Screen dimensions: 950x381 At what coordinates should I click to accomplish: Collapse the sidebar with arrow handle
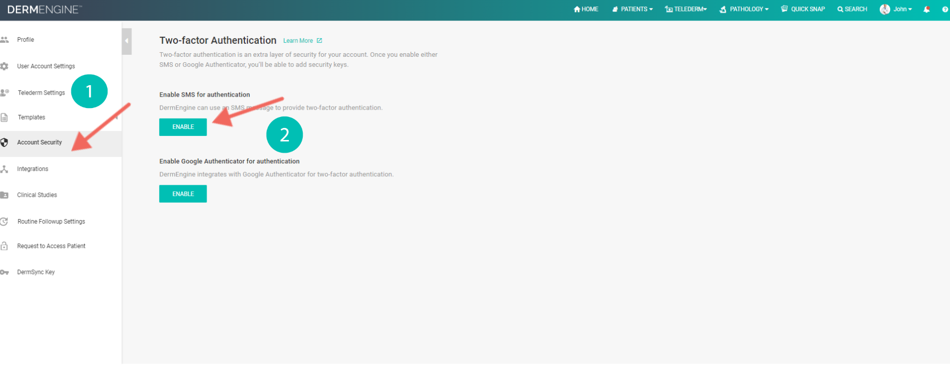[126, 41]
